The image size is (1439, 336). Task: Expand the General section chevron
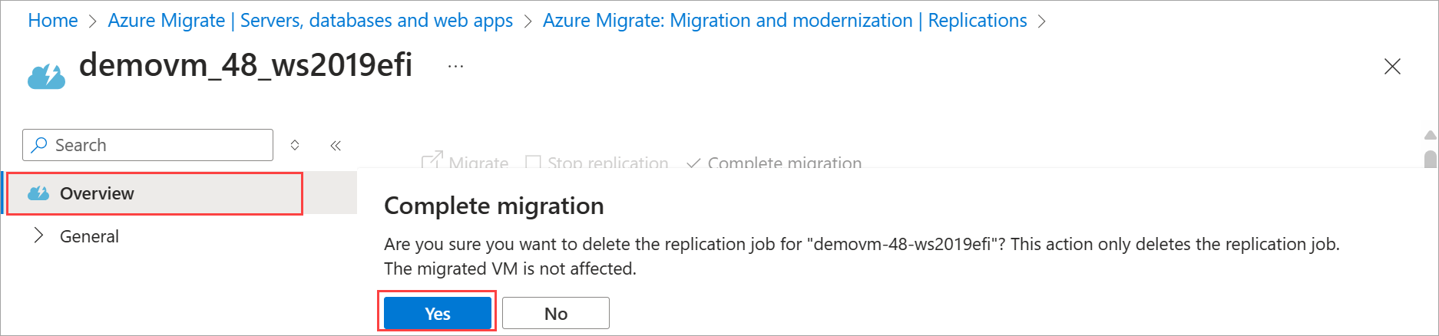click(38, 236)
